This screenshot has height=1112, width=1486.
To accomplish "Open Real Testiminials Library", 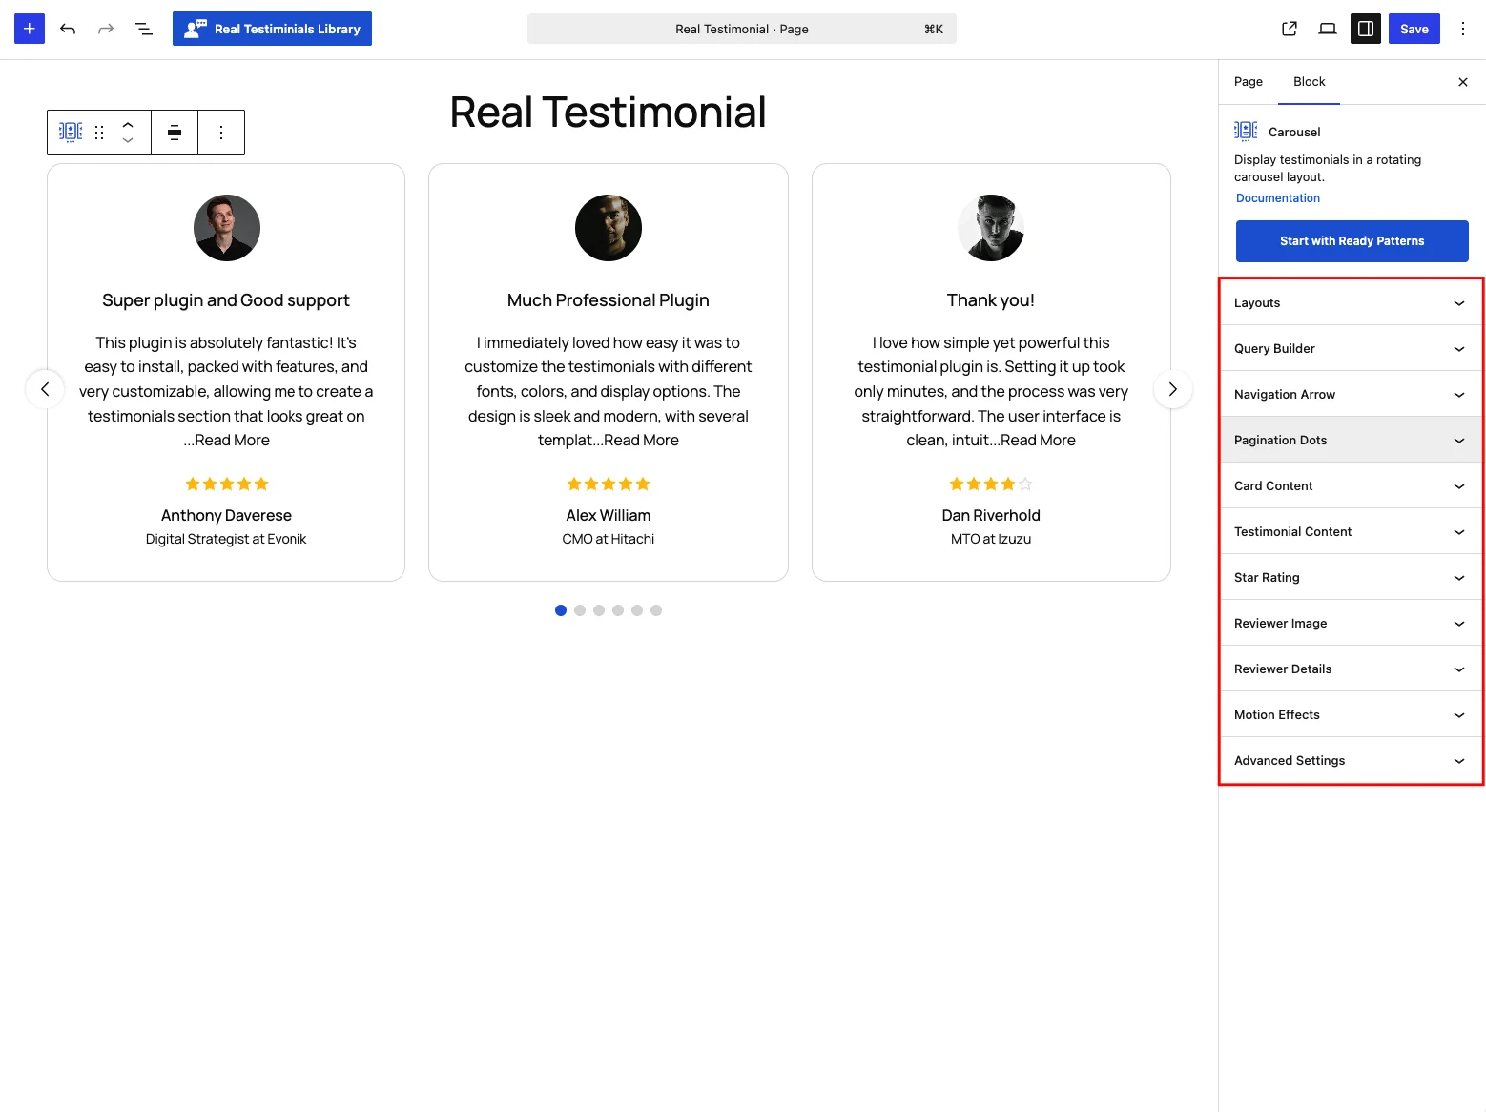I will 272,29.
